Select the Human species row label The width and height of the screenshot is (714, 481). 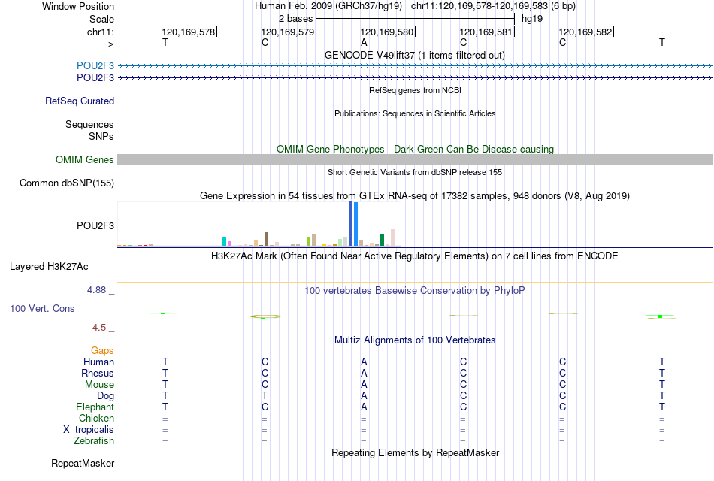coord(98,362)
